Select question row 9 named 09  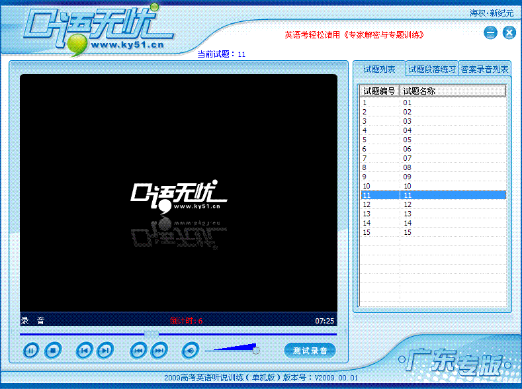pyautogui.click(x=433, y=177)
